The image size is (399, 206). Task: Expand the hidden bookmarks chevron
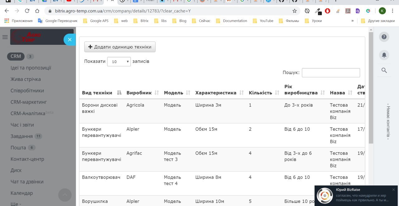pos(353,21)
